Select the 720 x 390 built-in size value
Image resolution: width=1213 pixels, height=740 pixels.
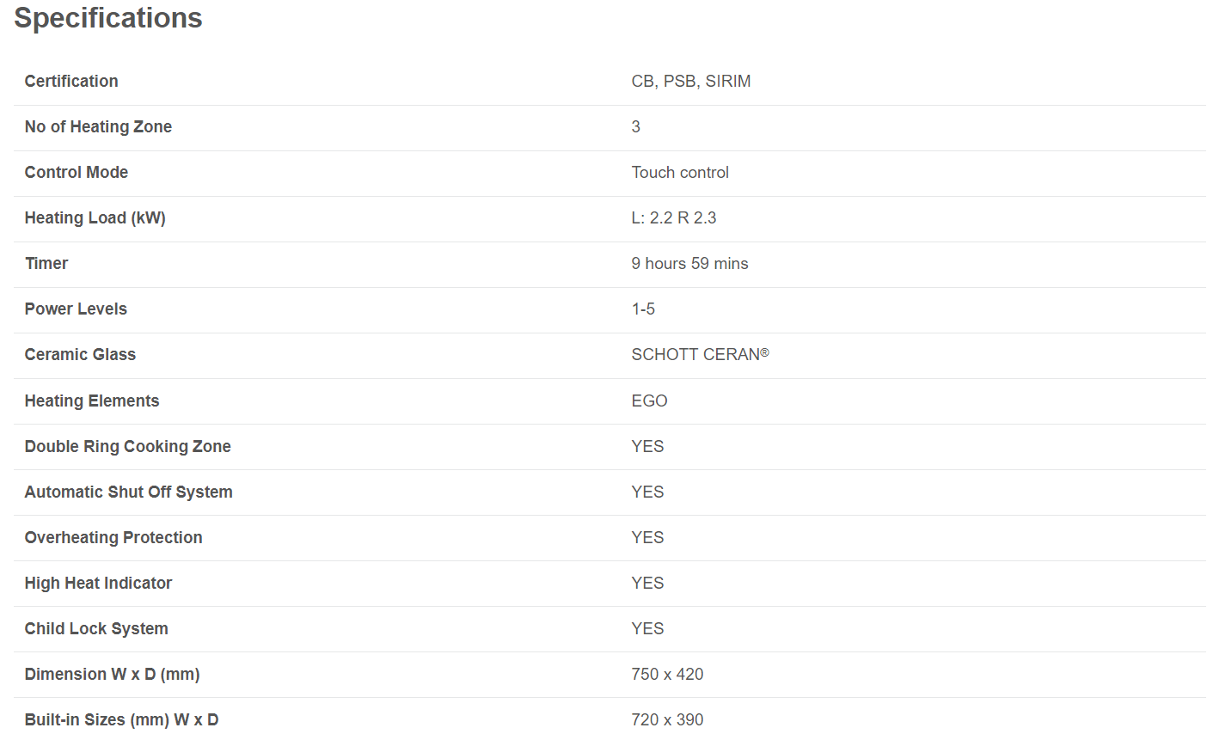(x=667, y=719)
